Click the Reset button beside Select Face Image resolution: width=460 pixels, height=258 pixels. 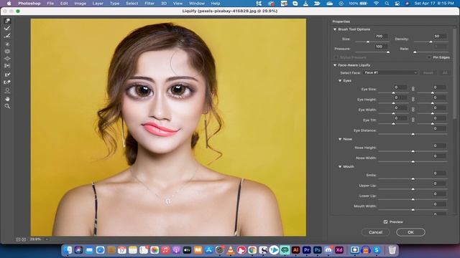click(428, 72)
